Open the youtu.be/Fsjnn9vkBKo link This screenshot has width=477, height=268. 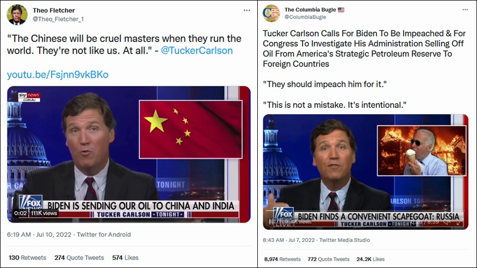[x=57, y=75]
